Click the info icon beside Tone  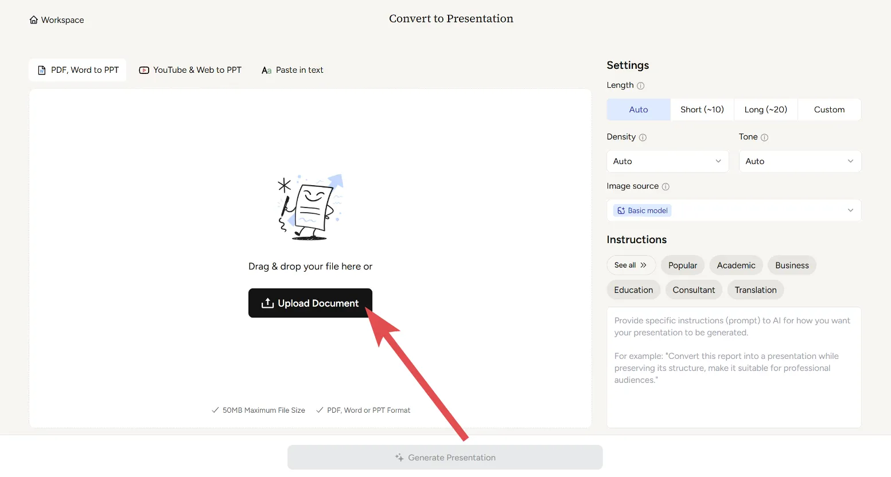pyautogui.click(x=764, y=138)
